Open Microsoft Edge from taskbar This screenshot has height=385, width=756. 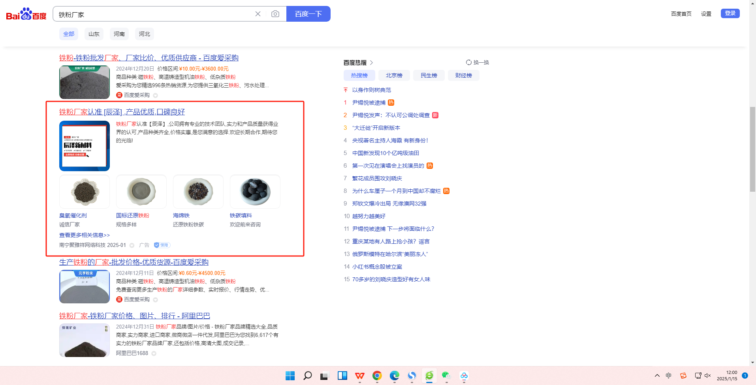tap(395, 376)
